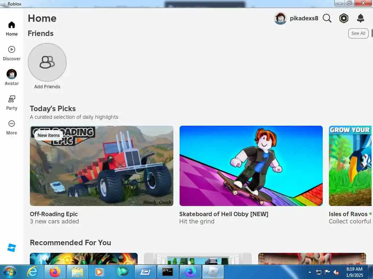
Task: Open the More menu in the sidebar
Action: (12, 128)
